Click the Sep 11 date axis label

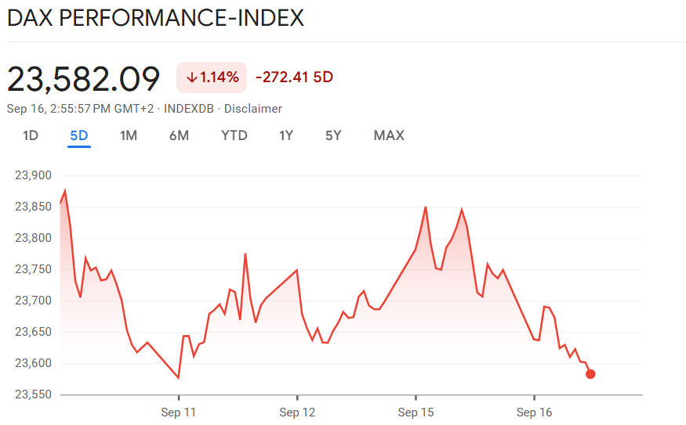tap(179, 412)
